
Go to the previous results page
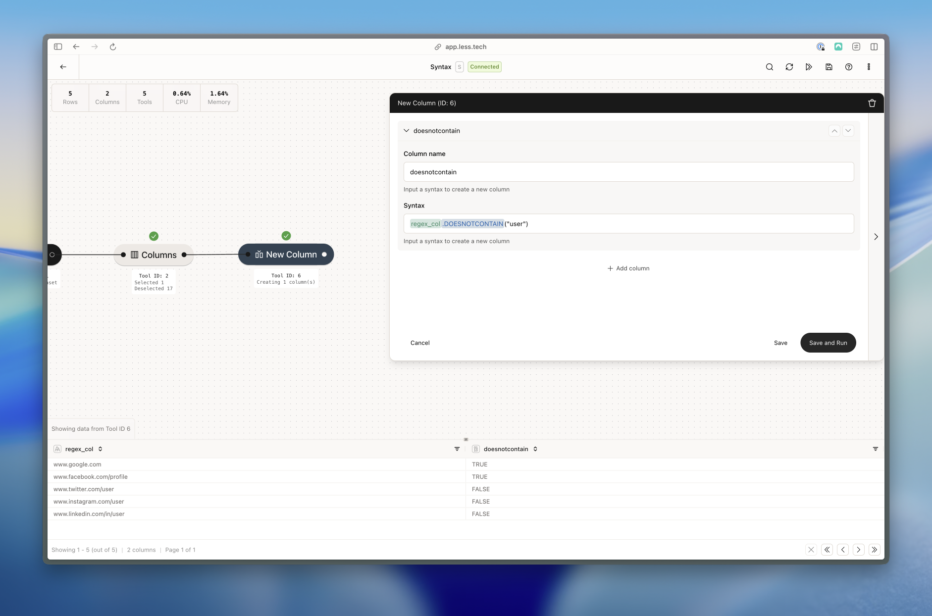tap(843, 550)
